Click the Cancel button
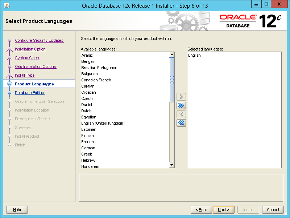This screenshot has width=290, height=218. (273, 210)
